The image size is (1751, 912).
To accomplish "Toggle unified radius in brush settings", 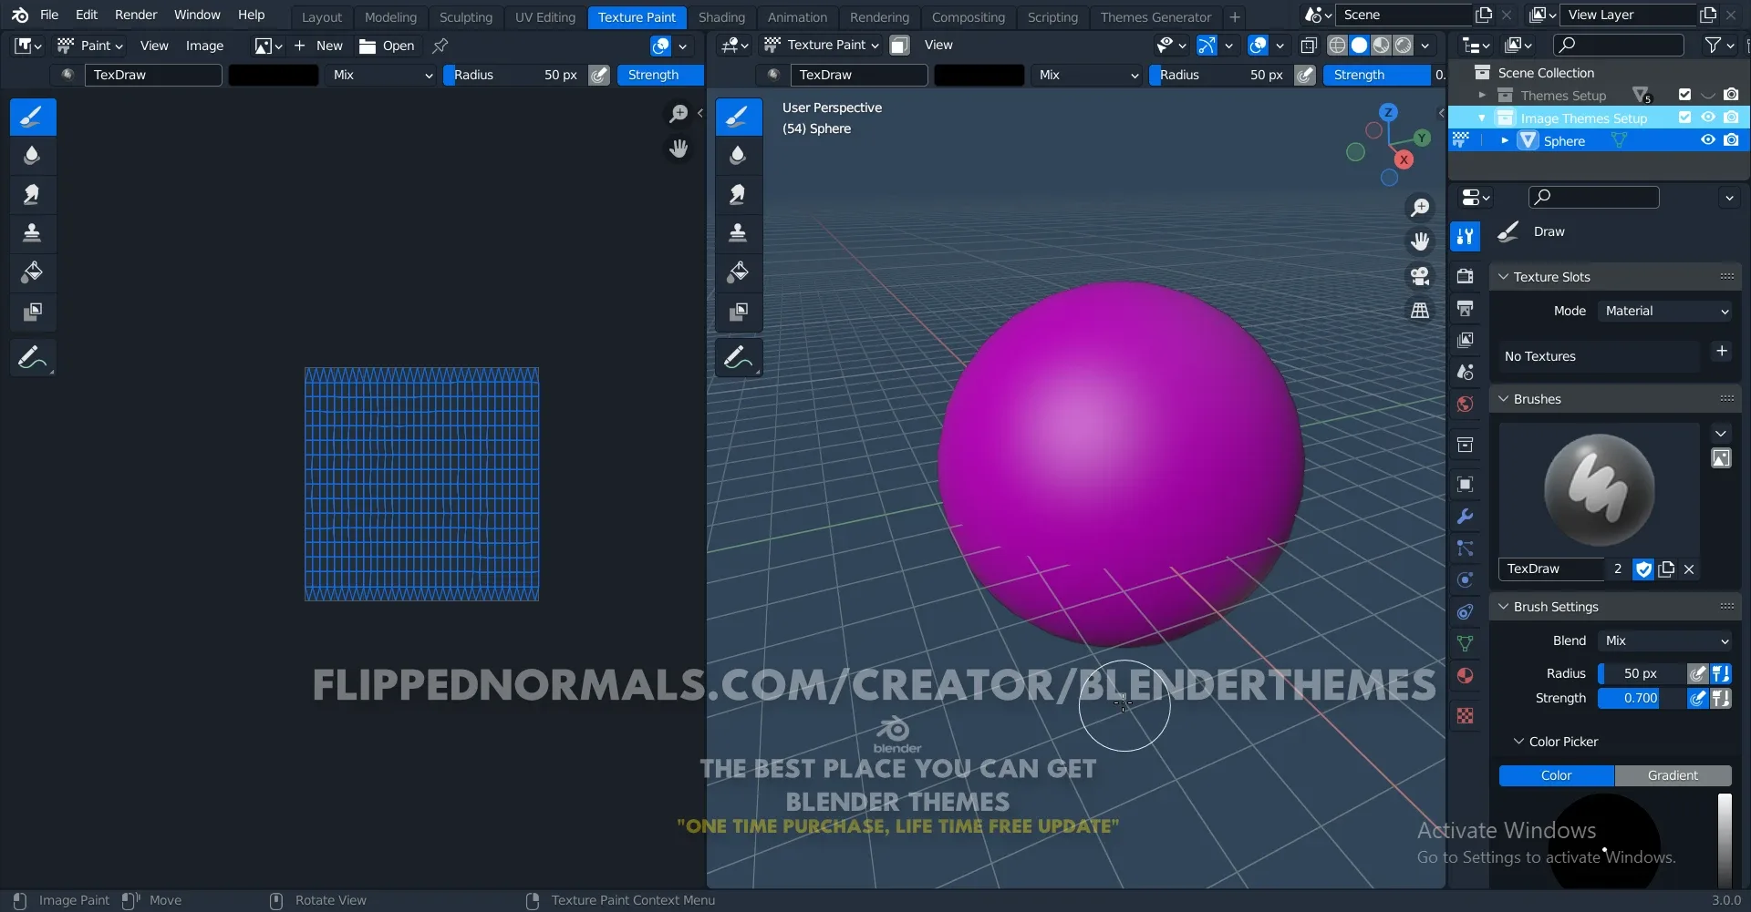I will pos(1721,673).
